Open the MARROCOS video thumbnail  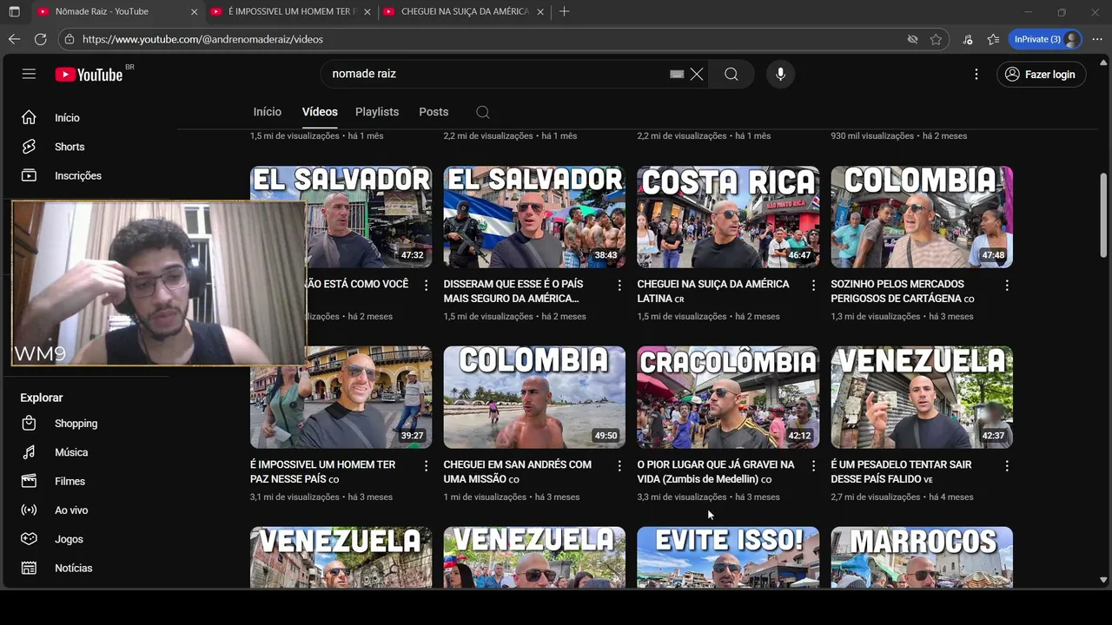coord(922,557)
